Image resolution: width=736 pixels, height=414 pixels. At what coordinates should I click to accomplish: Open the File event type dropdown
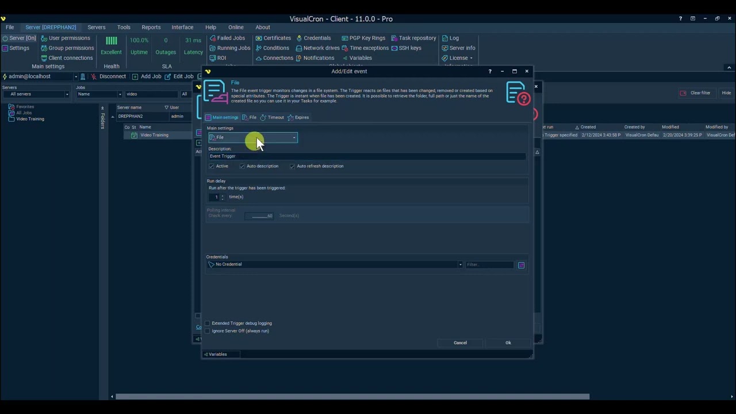click(x=252, y=137)
